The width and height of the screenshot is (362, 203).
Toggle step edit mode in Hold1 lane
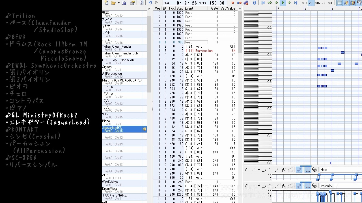tap(299, 170)
